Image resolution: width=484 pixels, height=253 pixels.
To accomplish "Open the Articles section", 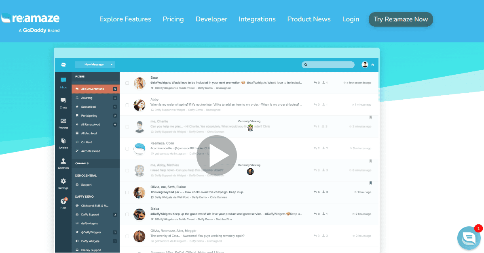I will pos(63,143).
